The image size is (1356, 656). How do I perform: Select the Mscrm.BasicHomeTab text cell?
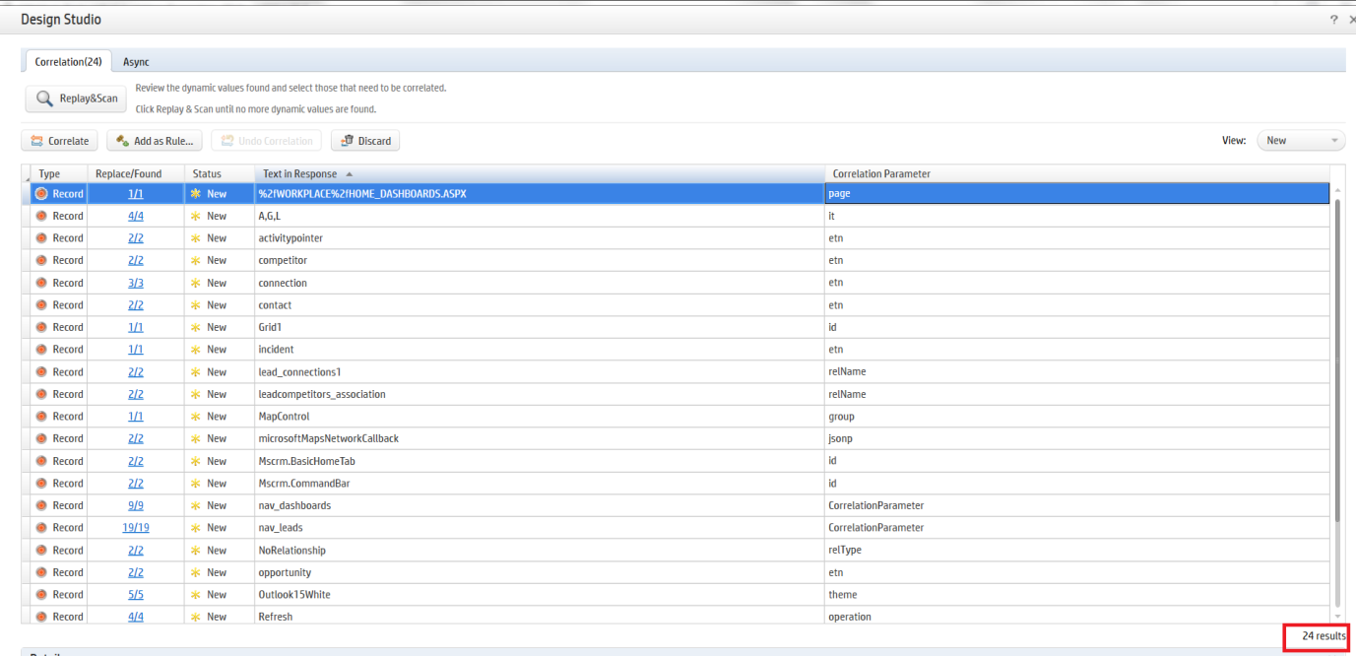tap(540, 461)
